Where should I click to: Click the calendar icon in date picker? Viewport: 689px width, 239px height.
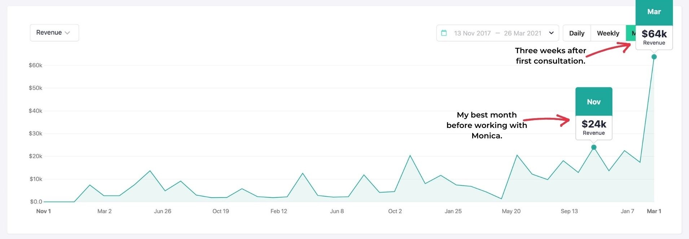coord(444,33)
